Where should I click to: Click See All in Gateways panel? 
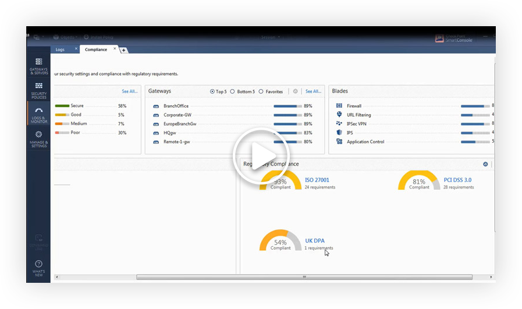(313, 91)
